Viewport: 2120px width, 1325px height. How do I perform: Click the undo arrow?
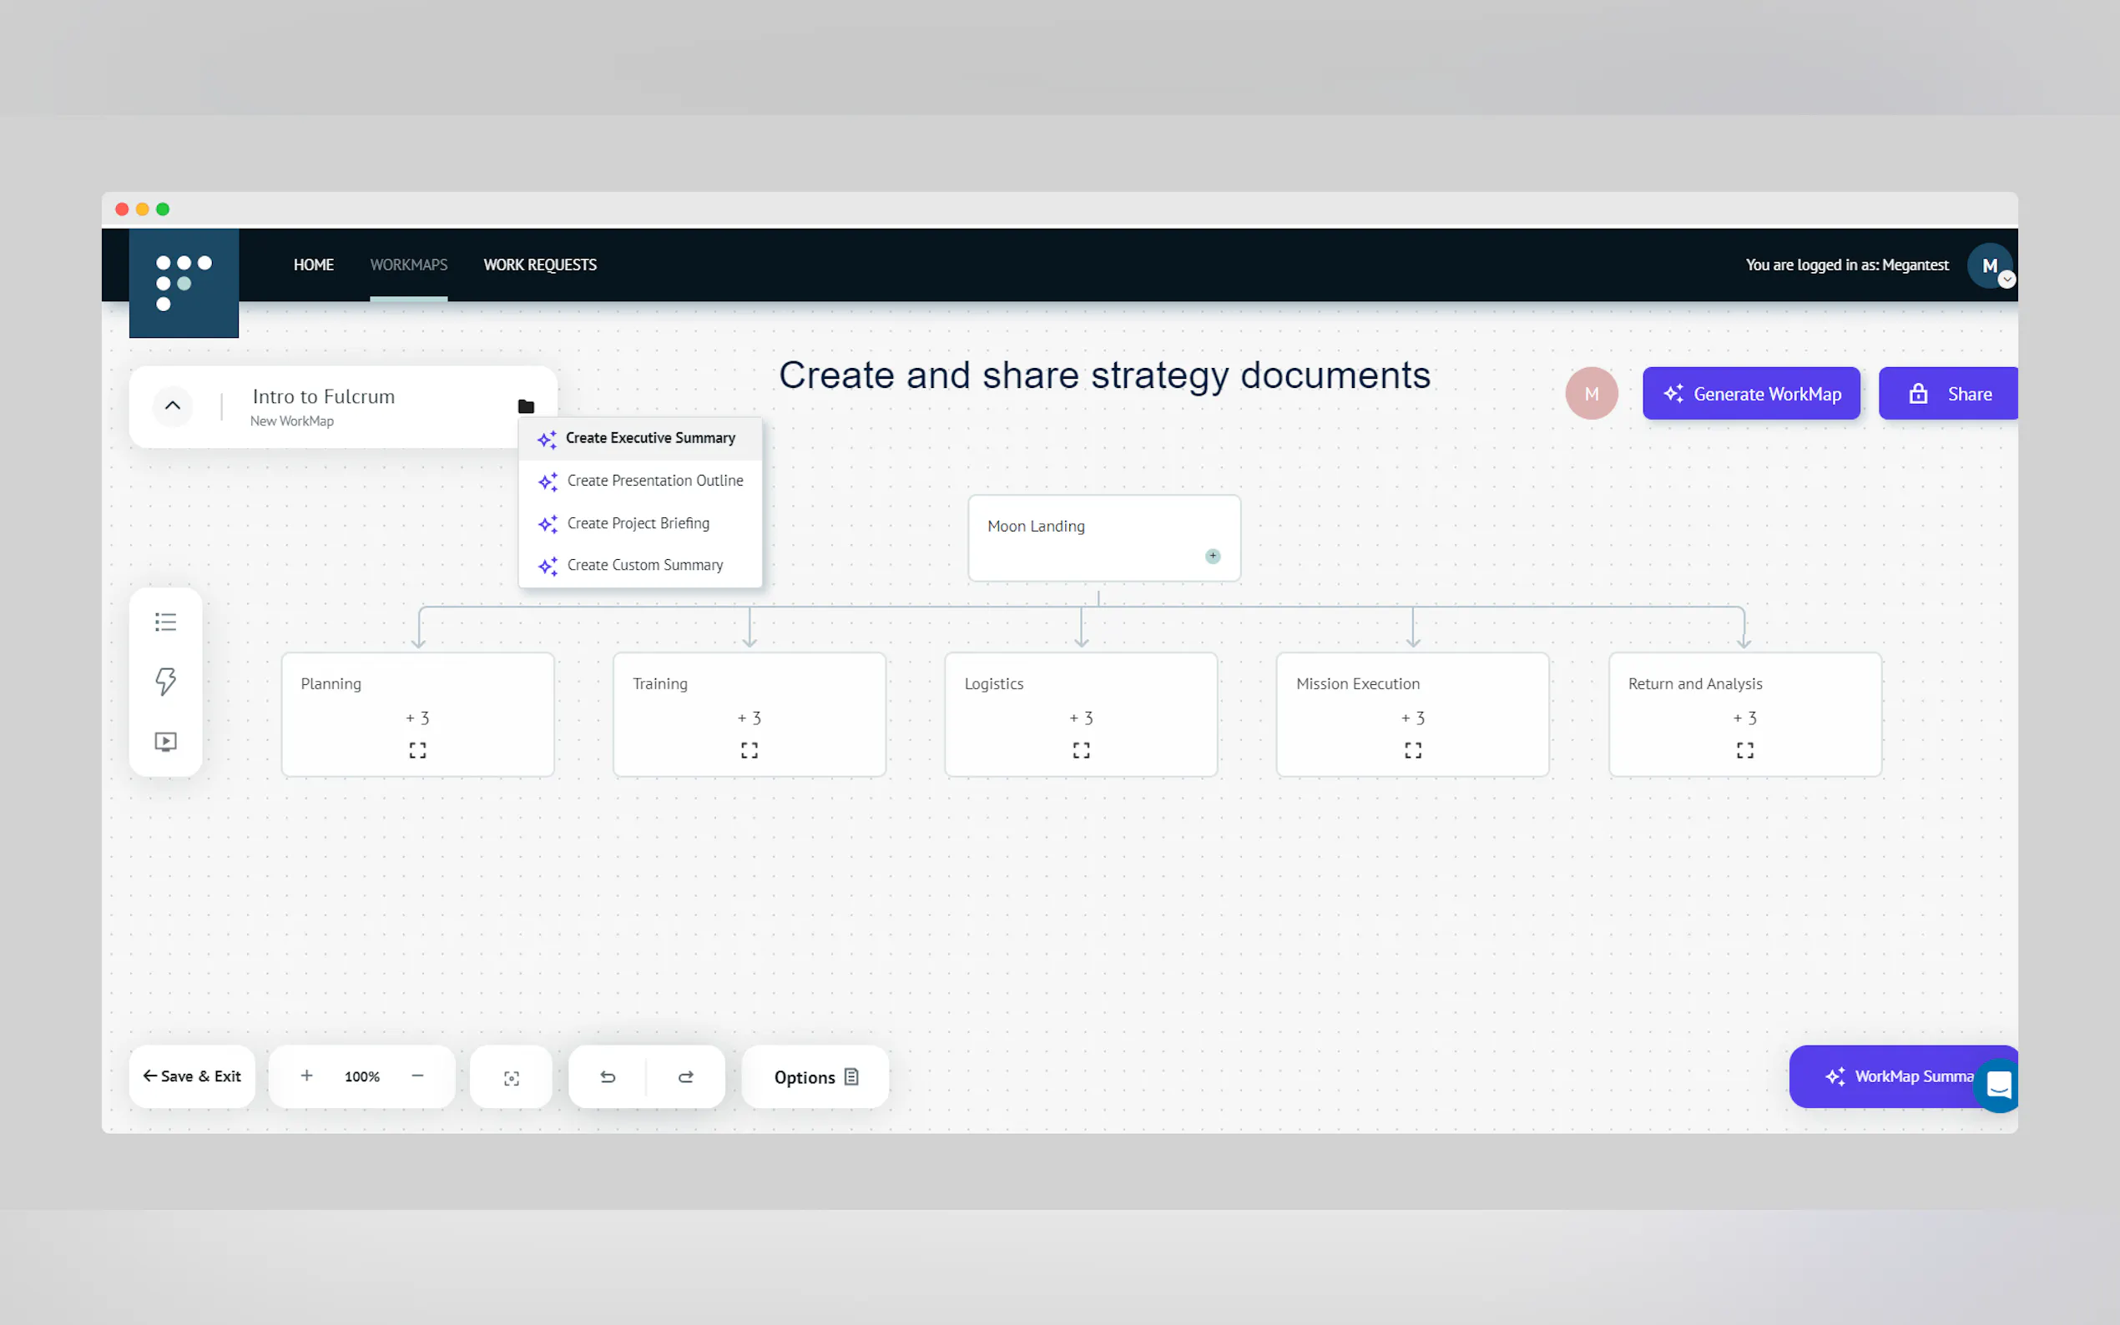point(608,1077)
